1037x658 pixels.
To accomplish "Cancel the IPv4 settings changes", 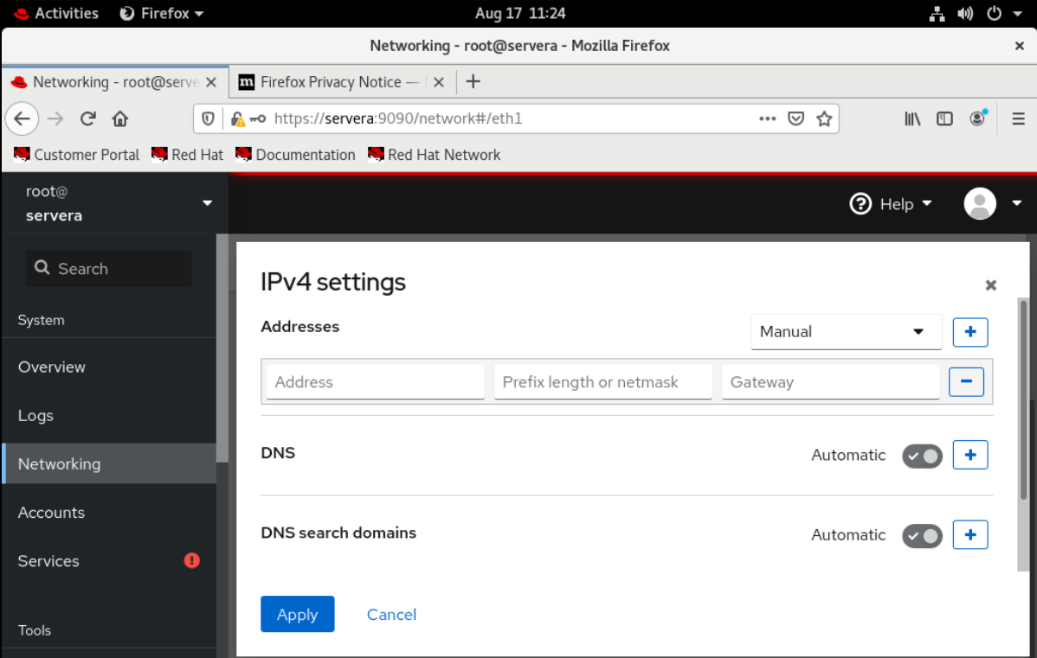I will pos(390,614).
